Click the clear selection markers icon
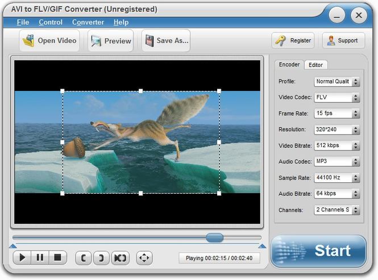The height and width of the screenshot is (280, 378). [x=120, y=258]
